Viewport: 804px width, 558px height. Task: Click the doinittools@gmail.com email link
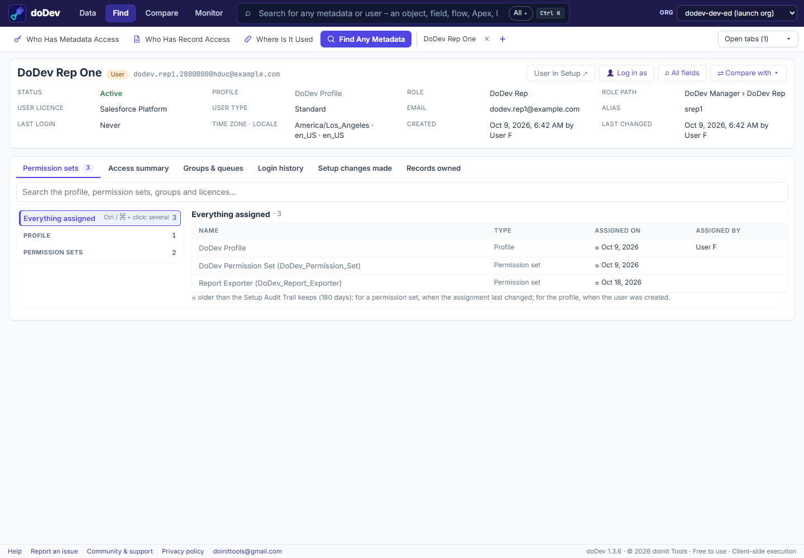click(247, 551)
